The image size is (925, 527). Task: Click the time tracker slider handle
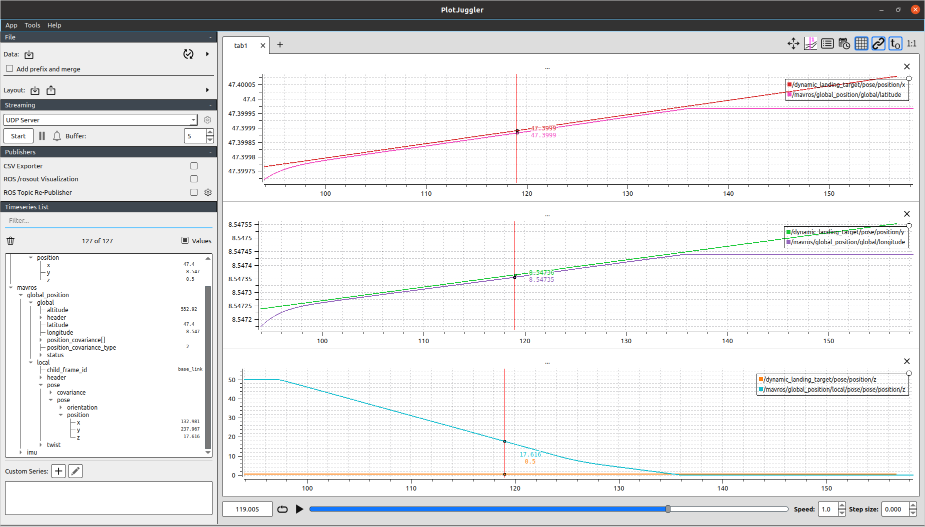(x=667, y=509)
